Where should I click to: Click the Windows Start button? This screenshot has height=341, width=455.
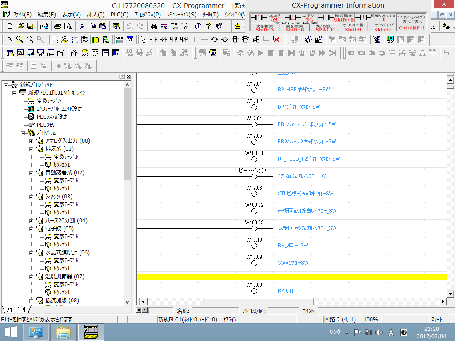click(x=11, y=332)
